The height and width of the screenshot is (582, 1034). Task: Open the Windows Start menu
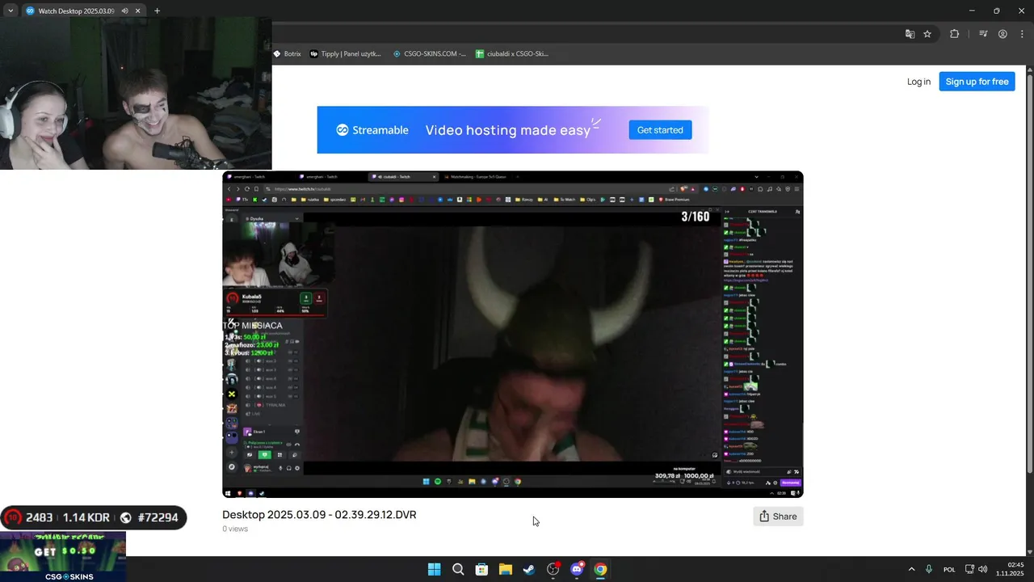434,569
